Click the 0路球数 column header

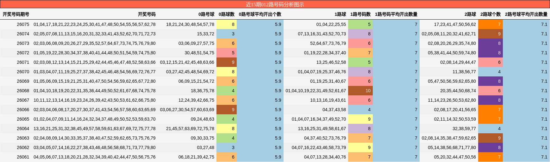click(x=227, y=14)
